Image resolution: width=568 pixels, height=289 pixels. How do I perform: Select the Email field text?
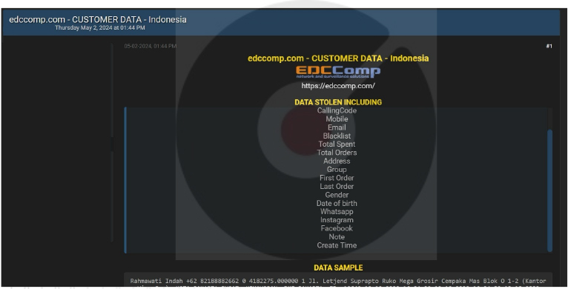337,127
